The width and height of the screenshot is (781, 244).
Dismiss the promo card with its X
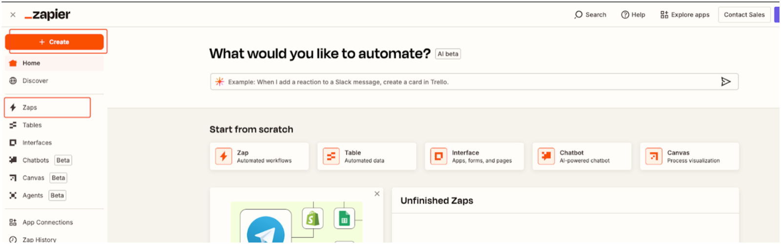[x=377, y=194]
